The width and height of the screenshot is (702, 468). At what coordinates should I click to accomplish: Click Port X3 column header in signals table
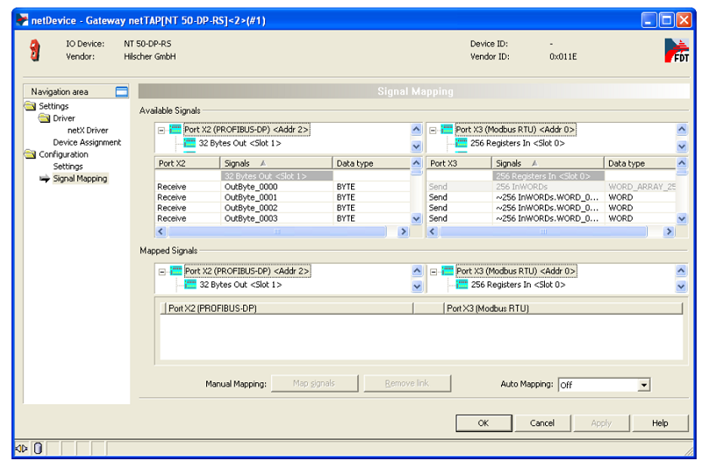coord(459,163)
